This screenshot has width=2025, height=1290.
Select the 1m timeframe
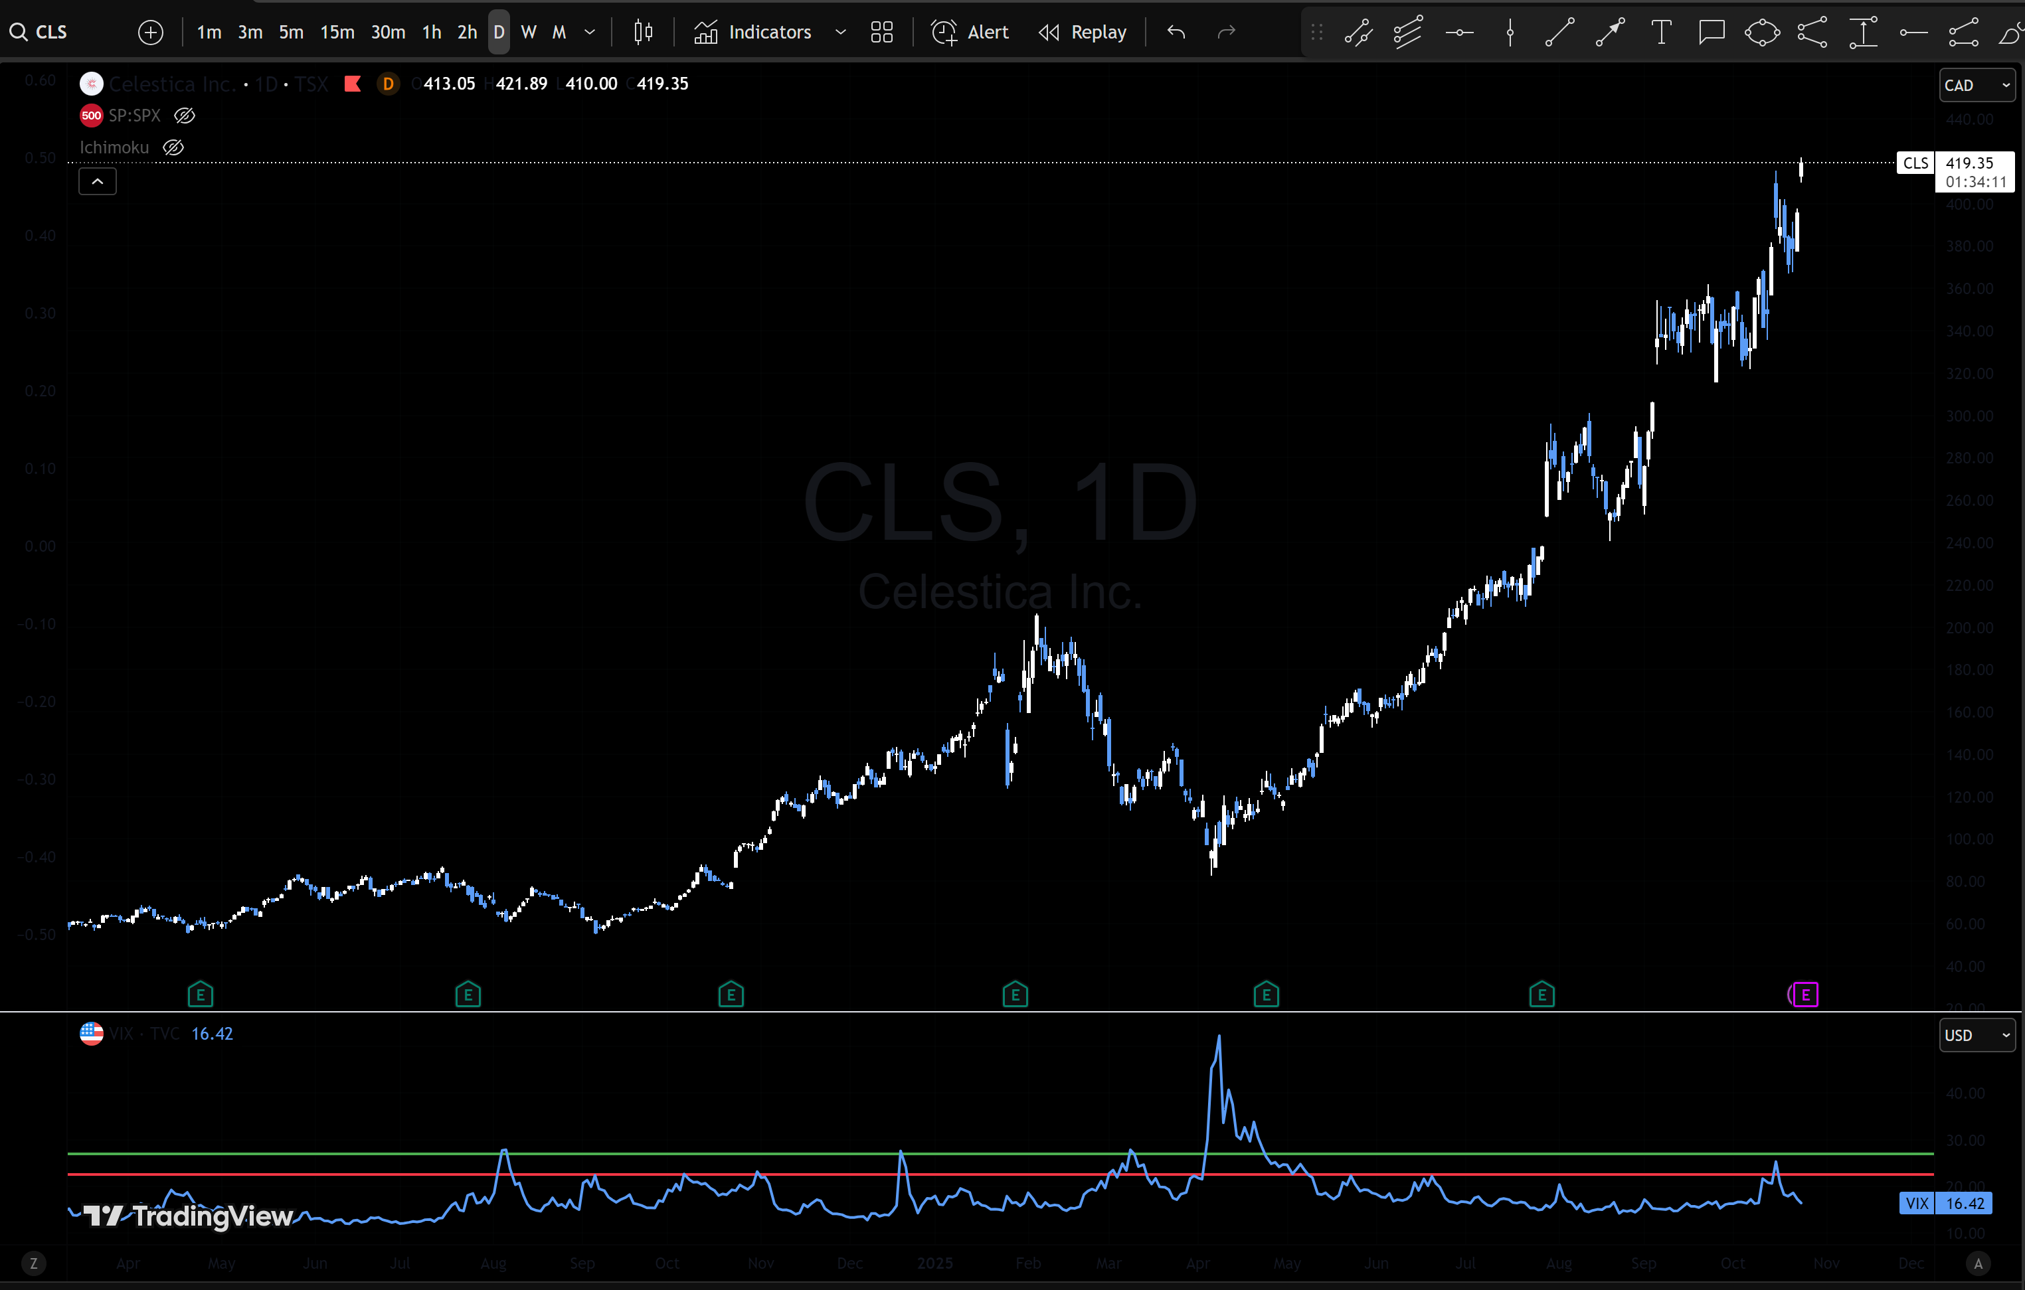(209, 32)
